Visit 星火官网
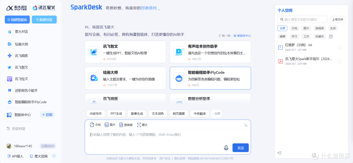Screen dimensions: 353x163 click(39, 156)
